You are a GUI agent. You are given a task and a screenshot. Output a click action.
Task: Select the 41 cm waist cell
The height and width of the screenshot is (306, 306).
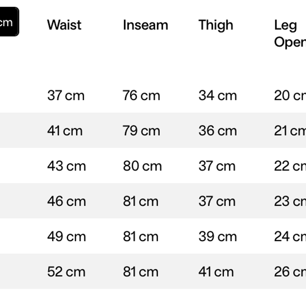coord(65,131)
